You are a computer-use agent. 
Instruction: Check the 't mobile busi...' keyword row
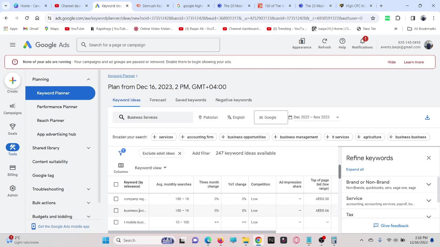point(116,222)
